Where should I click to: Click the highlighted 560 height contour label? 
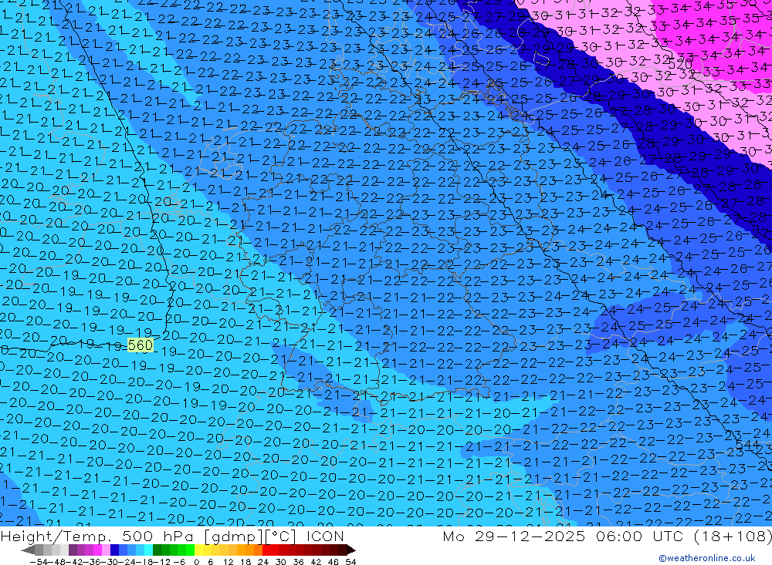click(141, 345)
